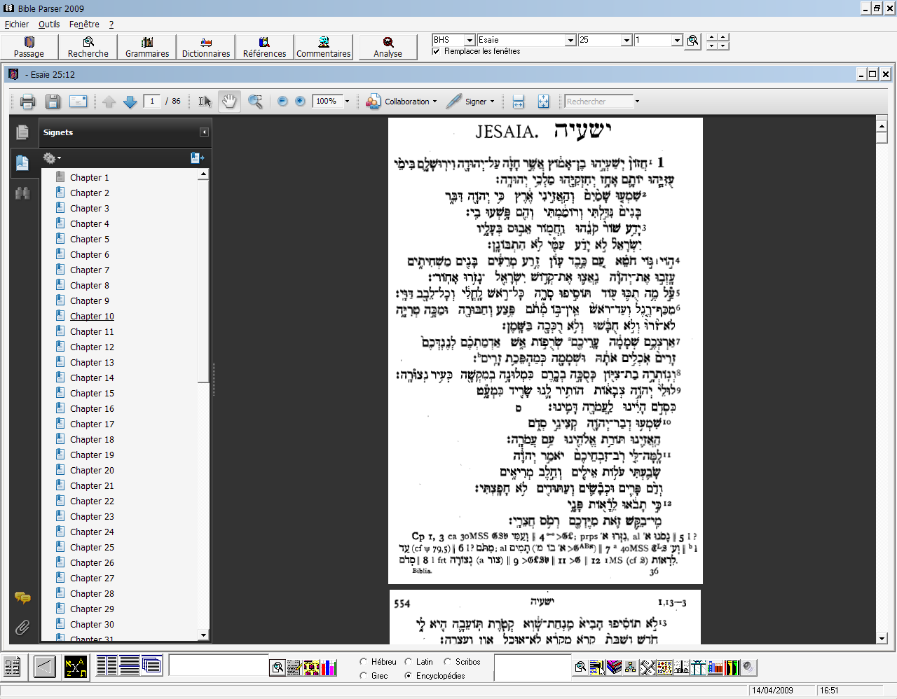This screenshot has width=897, height=699.
Task: Print the PDF document
Action: [x=28, y=102]
